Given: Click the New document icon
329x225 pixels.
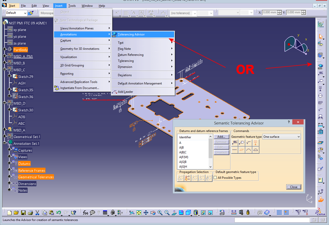Looking at the screenshot, I should point(9,213).
